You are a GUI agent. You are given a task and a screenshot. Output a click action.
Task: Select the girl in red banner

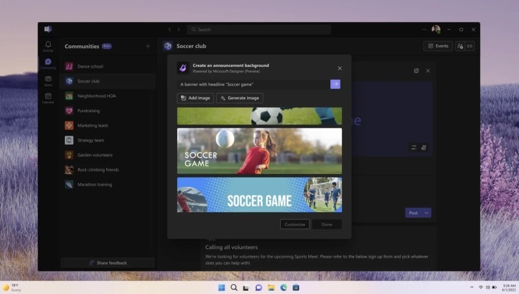pyautogui.click(x=259, y=151)
